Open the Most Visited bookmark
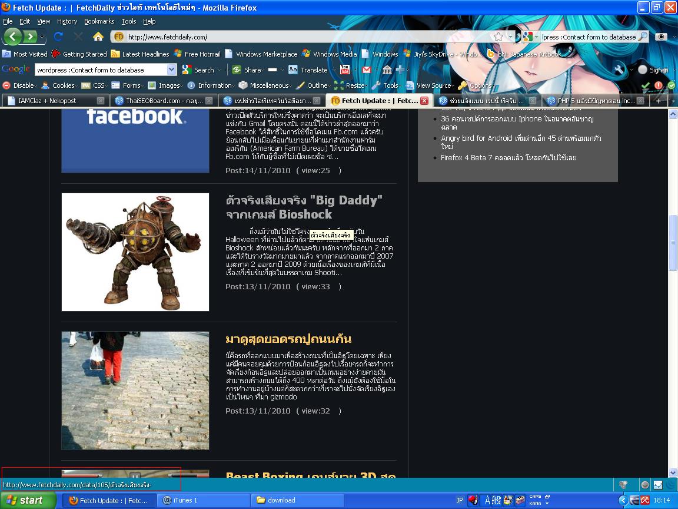Screen dimensions: 678x509 click(25, 54)
